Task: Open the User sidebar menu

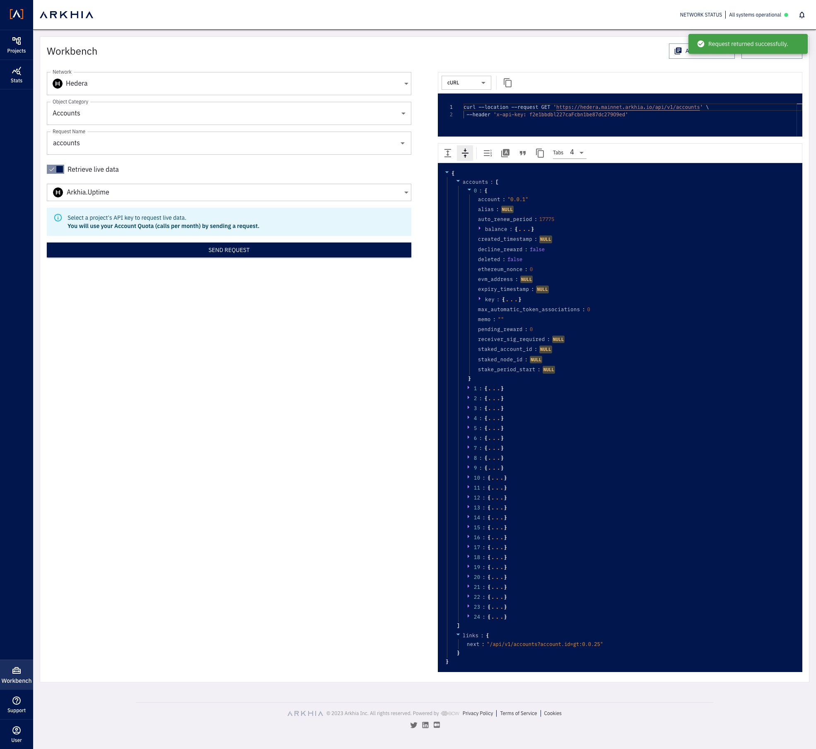Action: pos(17,735)
